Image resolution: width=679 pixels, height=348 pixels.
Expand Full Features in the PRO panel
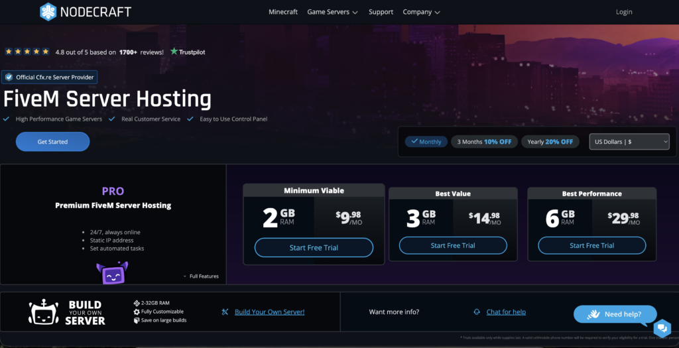click(x=201, y=276)
